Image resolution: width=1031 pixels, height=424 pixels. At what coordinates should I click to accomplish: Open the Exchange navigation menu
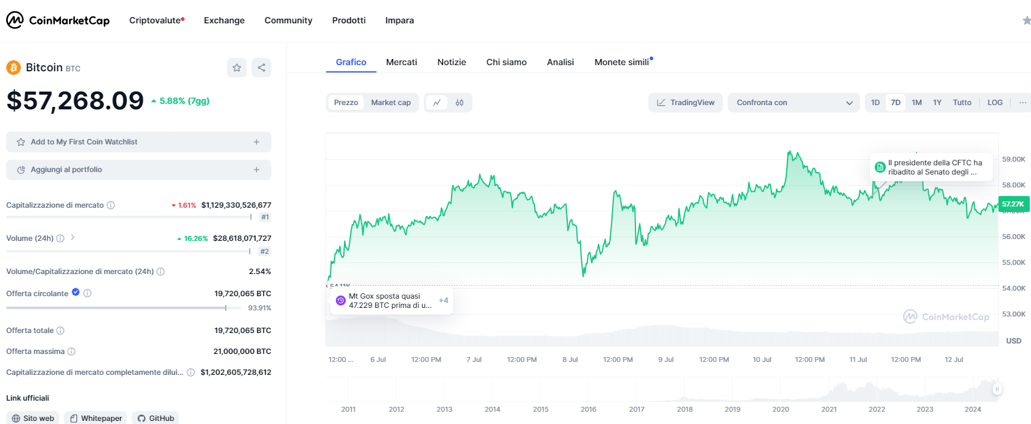click(x=225, y=20)
